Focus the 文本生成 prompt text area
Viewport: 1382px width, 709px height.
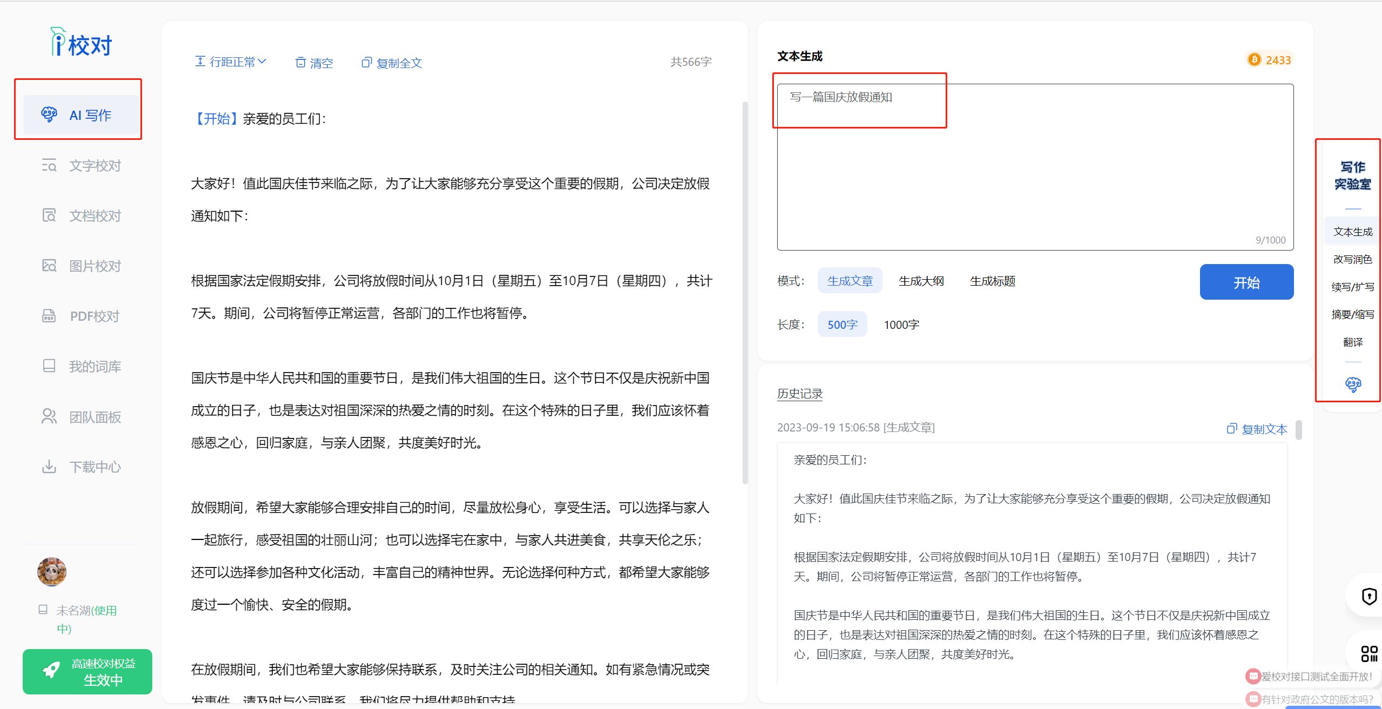[1035, 167]
